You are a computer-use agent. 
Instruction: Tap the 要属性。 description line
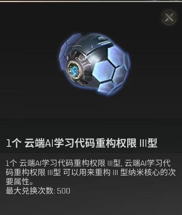tap(20, 182)
